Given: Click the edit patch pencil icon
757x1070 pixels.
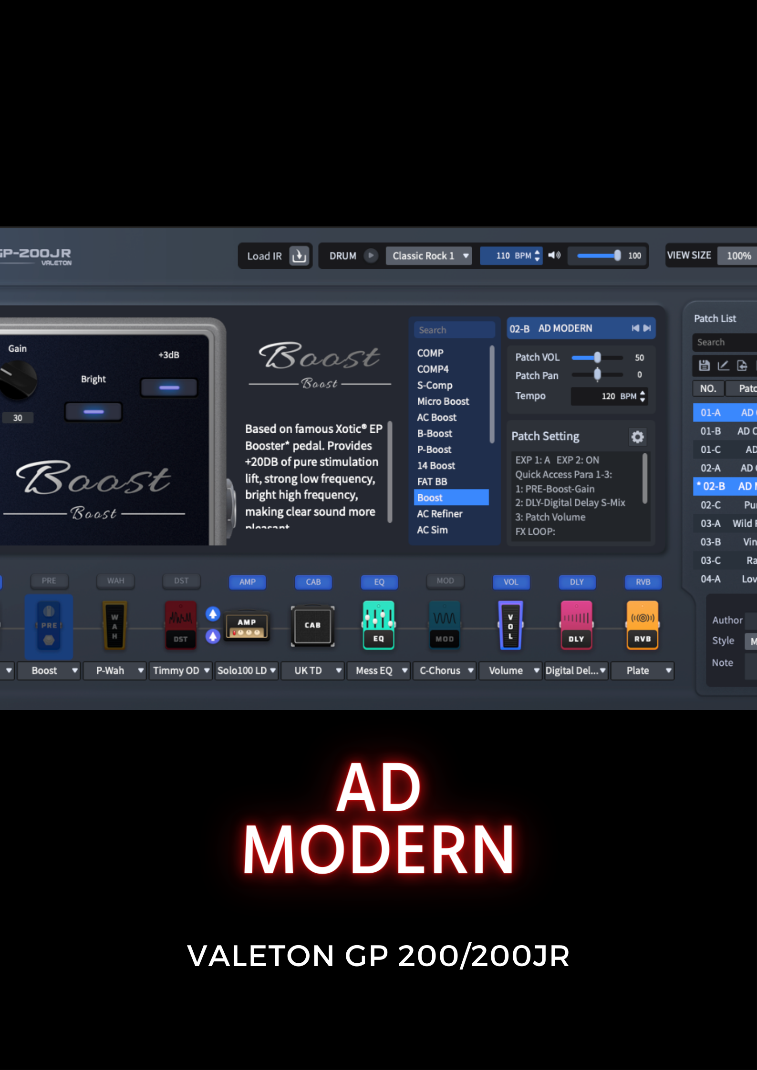Looking at the screenshot, I should click(x=723, y=366).
